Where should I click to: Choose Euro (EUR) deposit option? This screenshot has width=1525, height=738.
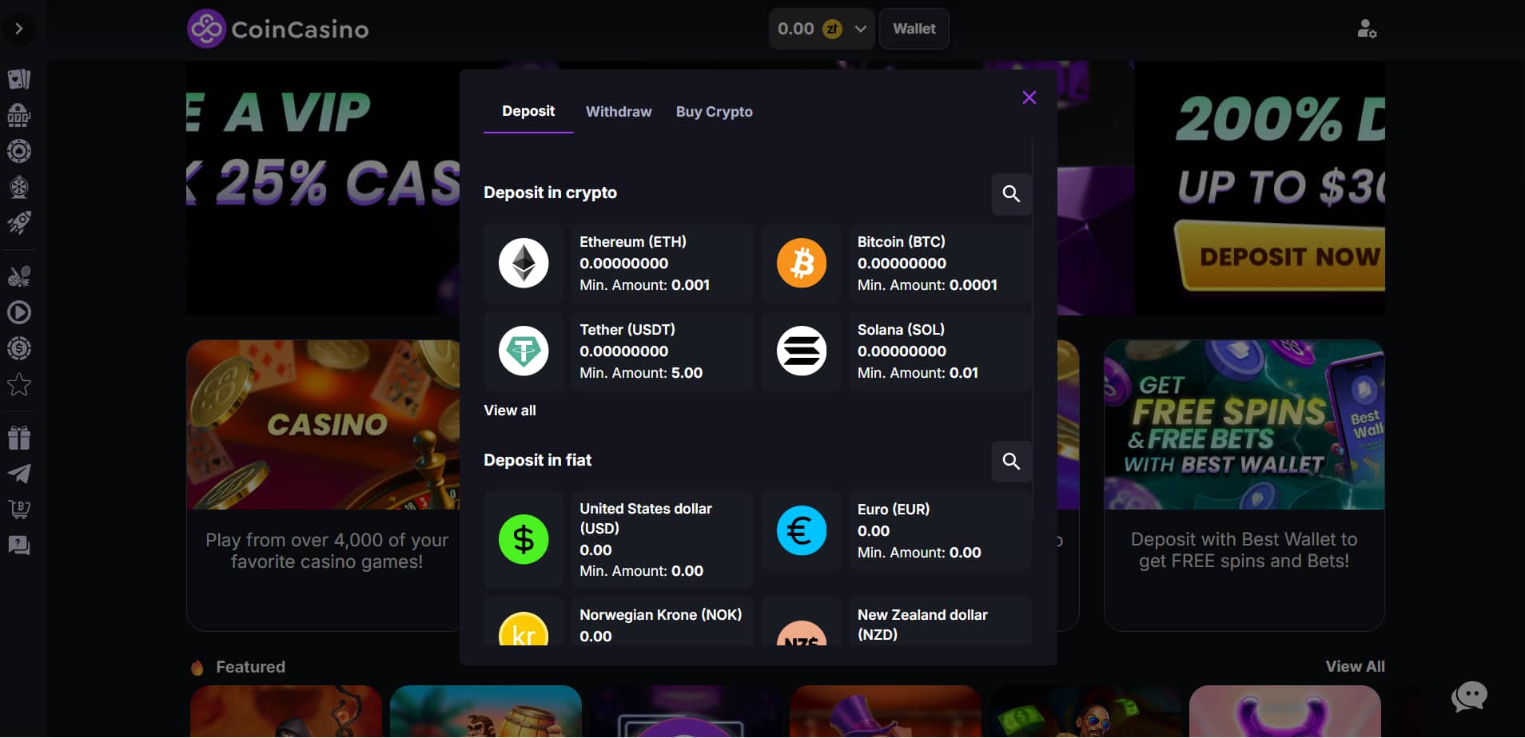pyautogui.click(x=940, y=530)
